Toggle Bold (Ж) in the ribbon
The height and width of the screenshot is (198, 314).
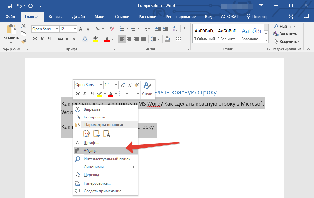click(35, 39)
